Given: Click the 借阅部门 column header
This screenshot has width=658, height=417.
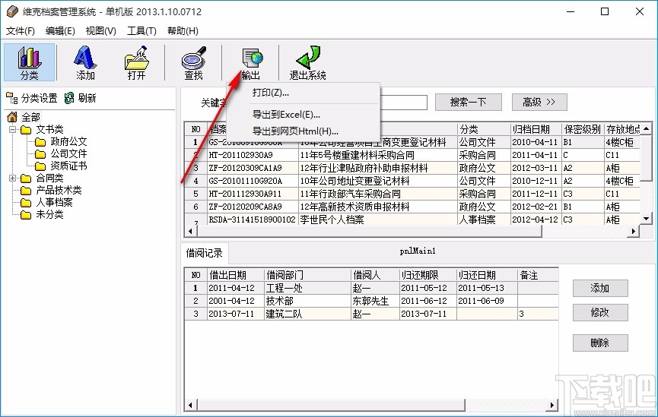Looking at the screenshot, I should point(307,275).
